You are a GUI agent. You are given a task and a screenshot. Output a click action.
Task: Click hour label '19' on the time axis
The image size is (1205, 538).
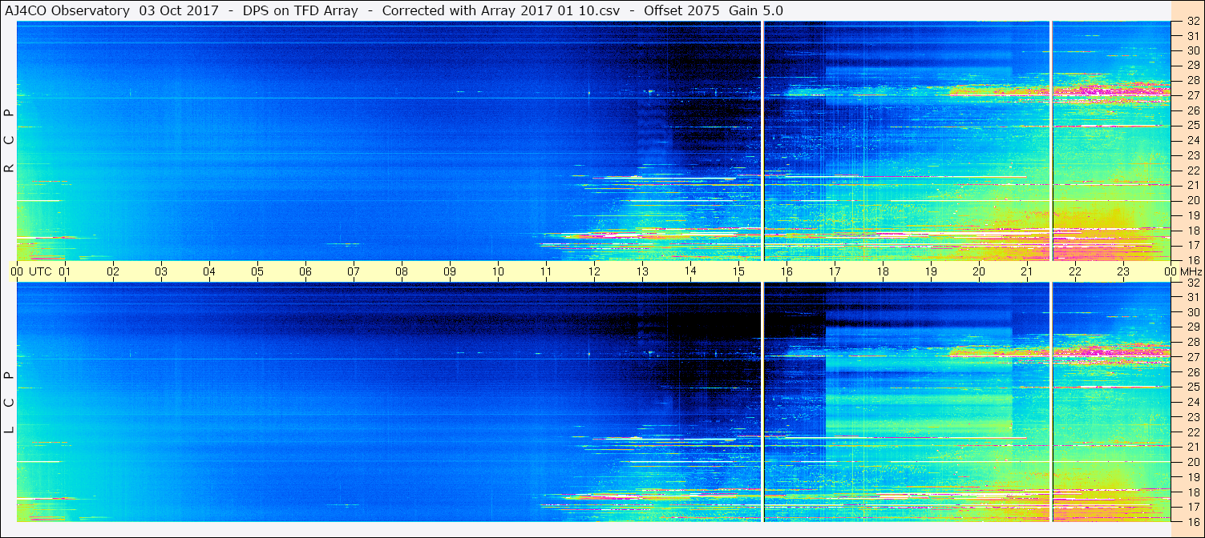click(931, 271)
